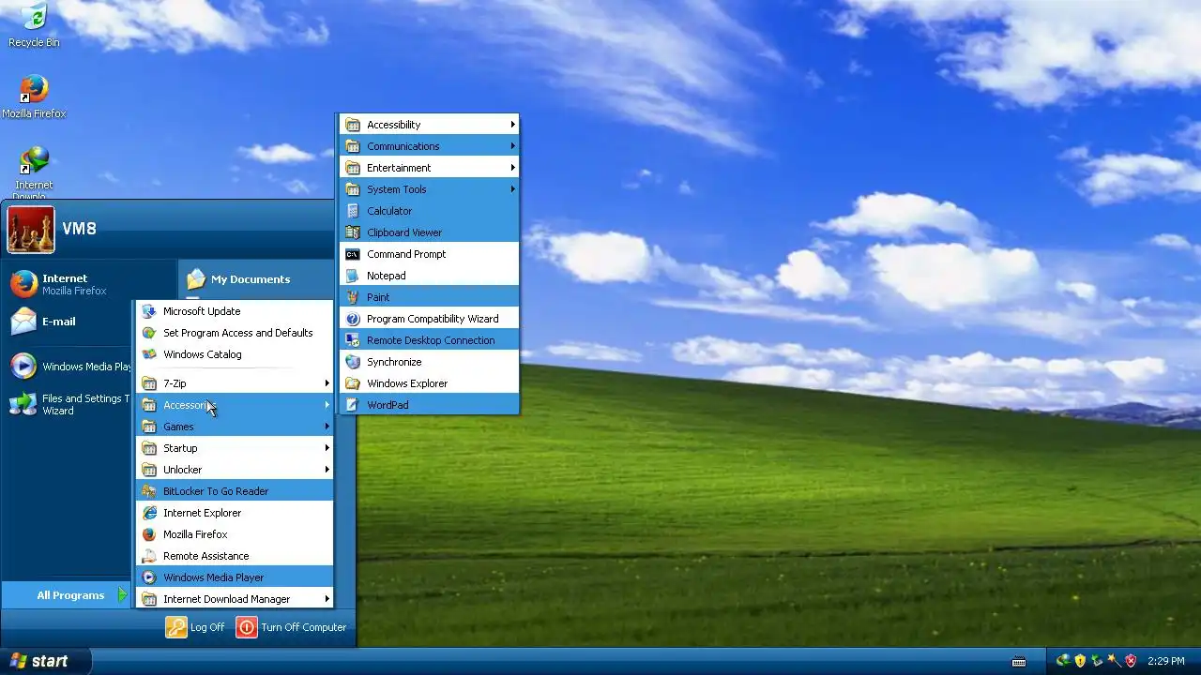
Task: Click the Firefox icon beside Internet
Action: pyautogui.click(x=23, y=283)
